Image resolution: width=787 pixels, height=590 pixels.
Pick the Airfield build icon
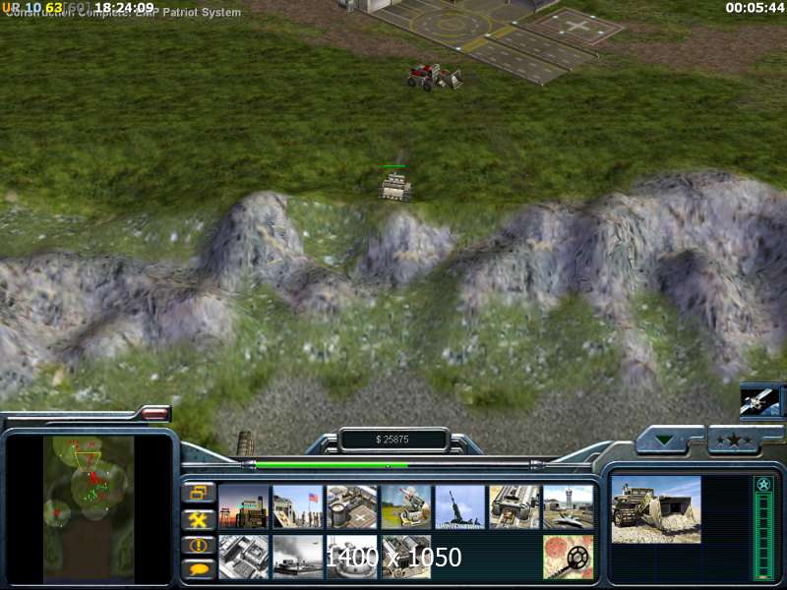pyautogui.click(x=569, y=506)
